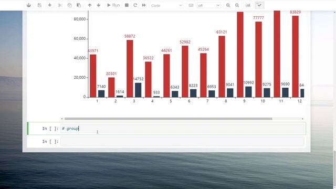Viewport: 336px width, 189px height.
Task: Click the value label 8223
Action: tap(193, 86)
